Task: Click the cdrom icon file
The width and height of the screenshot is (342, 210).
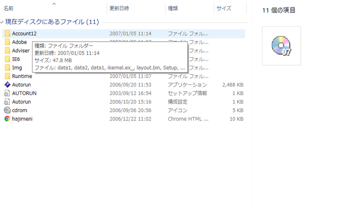Action: pos(7,110)
